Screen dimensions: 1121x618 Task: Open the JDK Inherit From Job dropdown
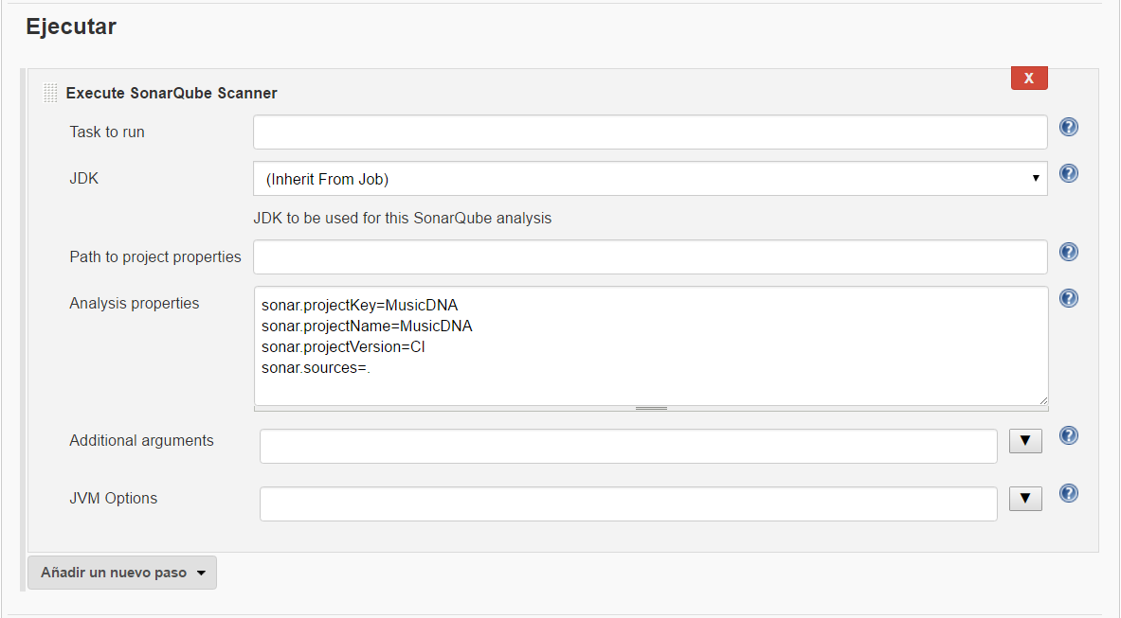[x=650, y=179]
